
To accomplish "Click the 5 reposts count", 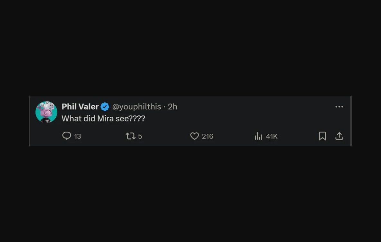I will tap(140, 136).
